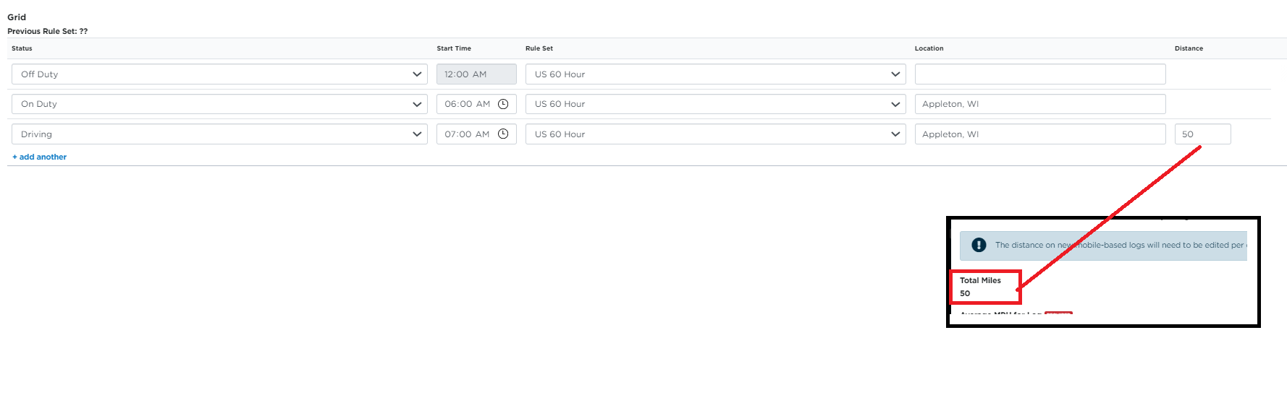Screen dimensions: 1287x403
Task: Click the Start Time column header
Action: click(454, 48)
